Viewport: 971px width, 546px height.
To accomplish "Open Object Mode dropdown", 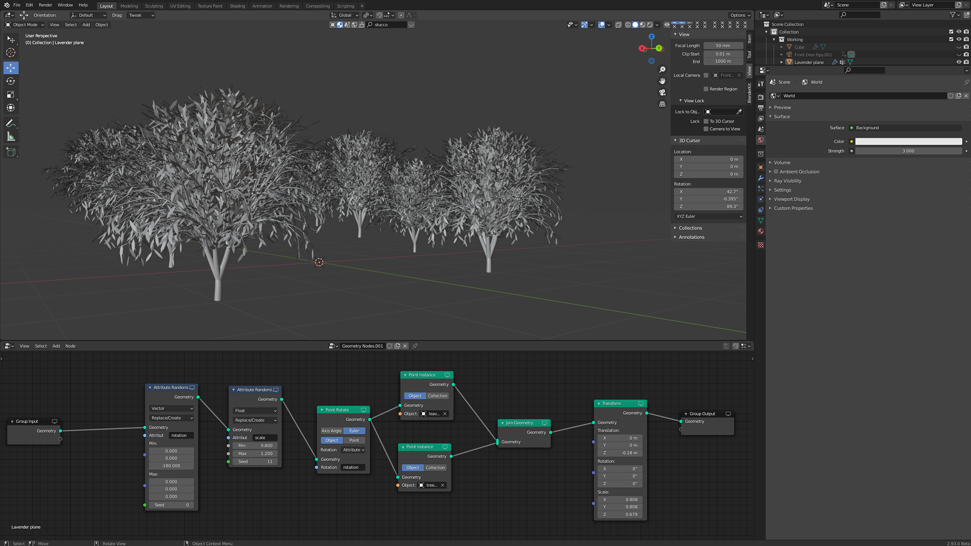I will (25, 25).
